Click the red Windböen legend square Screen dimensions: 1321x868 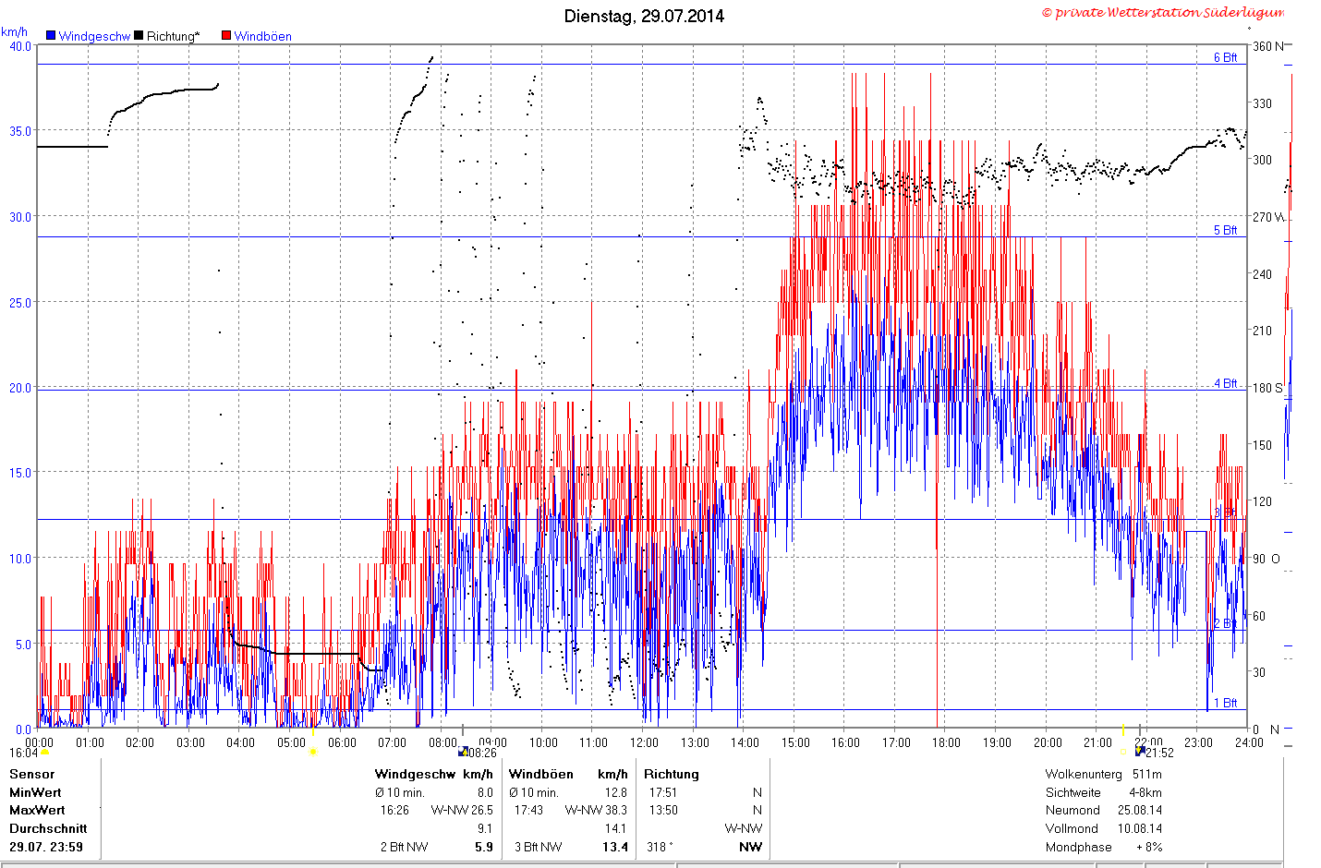coord(226,35)
